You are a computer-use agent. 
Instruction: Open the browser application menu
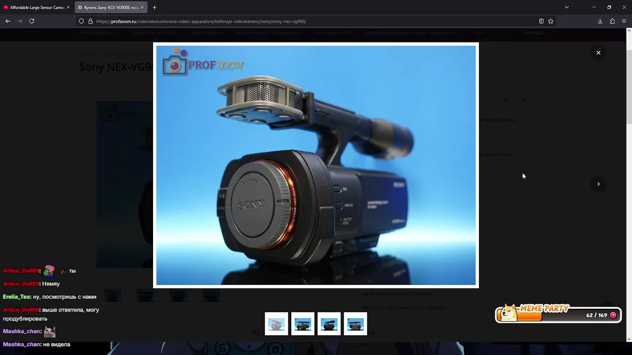click(x=625, y=21)
